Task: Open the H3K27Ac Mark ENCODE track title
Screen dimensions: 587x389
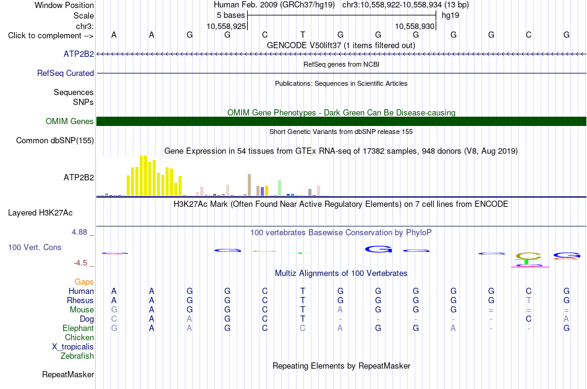Action: point(341,204)
